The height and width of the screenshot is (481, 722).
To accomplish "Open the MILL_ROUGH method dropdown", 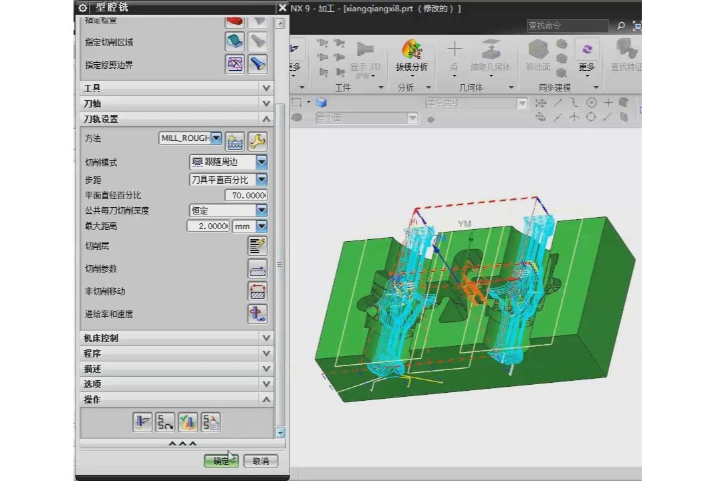I will click(216, 138).
